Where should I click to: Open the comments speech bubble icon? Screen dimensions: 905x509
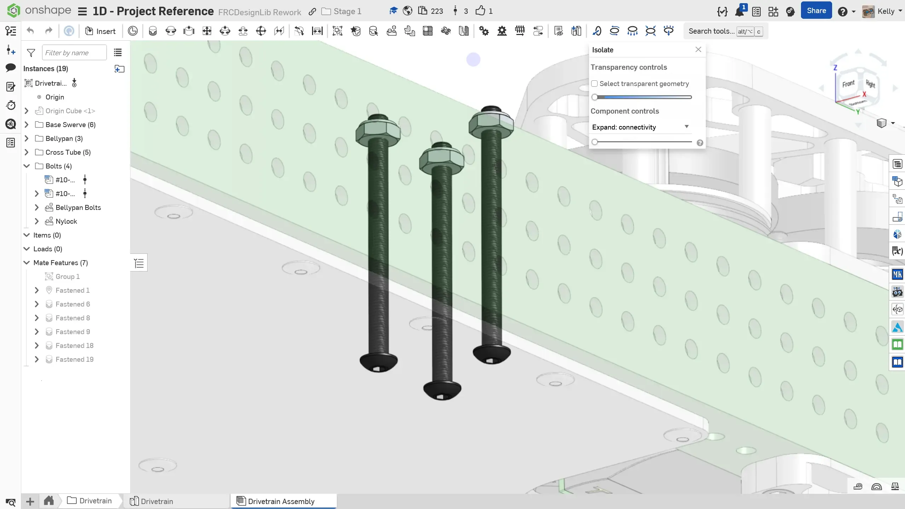(11, 67)
